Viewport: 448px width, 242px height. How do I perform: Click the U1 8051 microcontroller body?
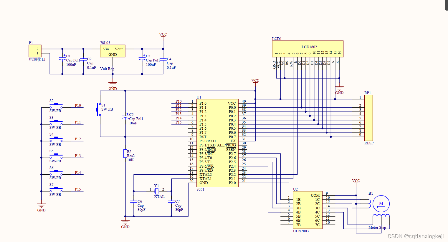217,143
